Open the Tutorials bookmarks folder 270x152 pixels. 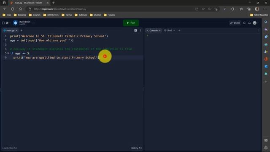click(x=81, y=15)
